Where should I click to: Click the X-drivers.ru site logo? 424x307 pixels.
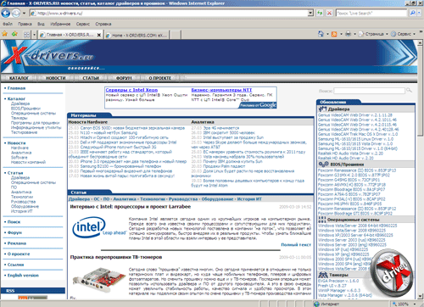click(x=48, y=55)
